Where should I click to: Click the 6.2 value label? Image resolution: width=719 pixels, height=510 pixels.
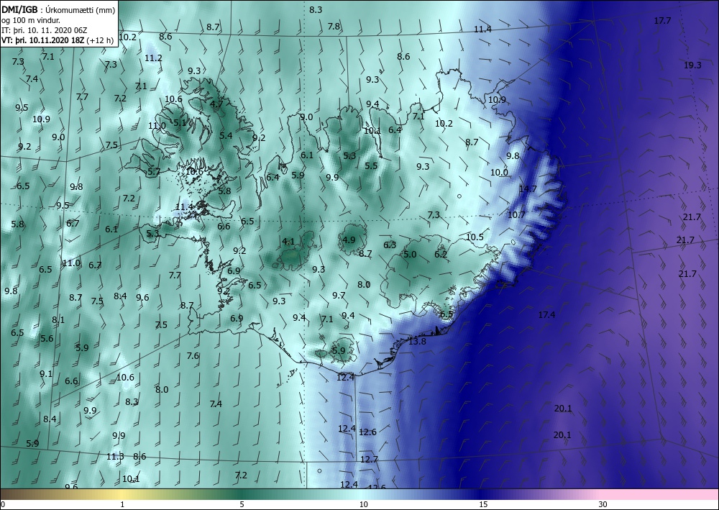[441, 254]
